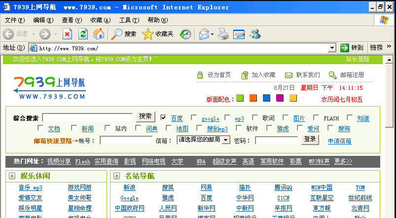The height and width of the screenshot is (218, 396).
Task: Open the Back button history arrow
Action: pos(34,34)
